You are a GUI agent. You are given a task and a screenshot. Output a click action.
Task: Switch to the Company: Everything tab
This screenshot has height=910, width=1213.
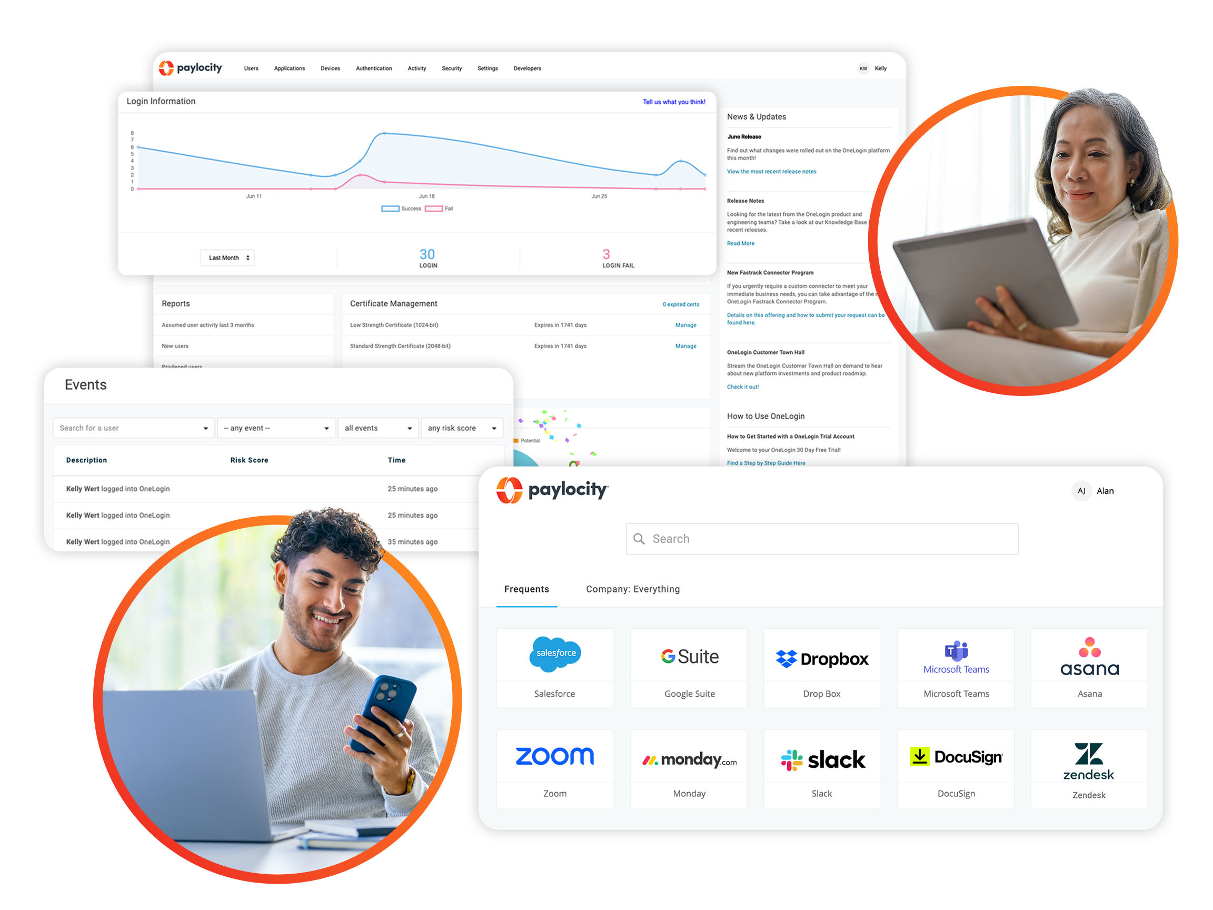(x=633, y=589)
